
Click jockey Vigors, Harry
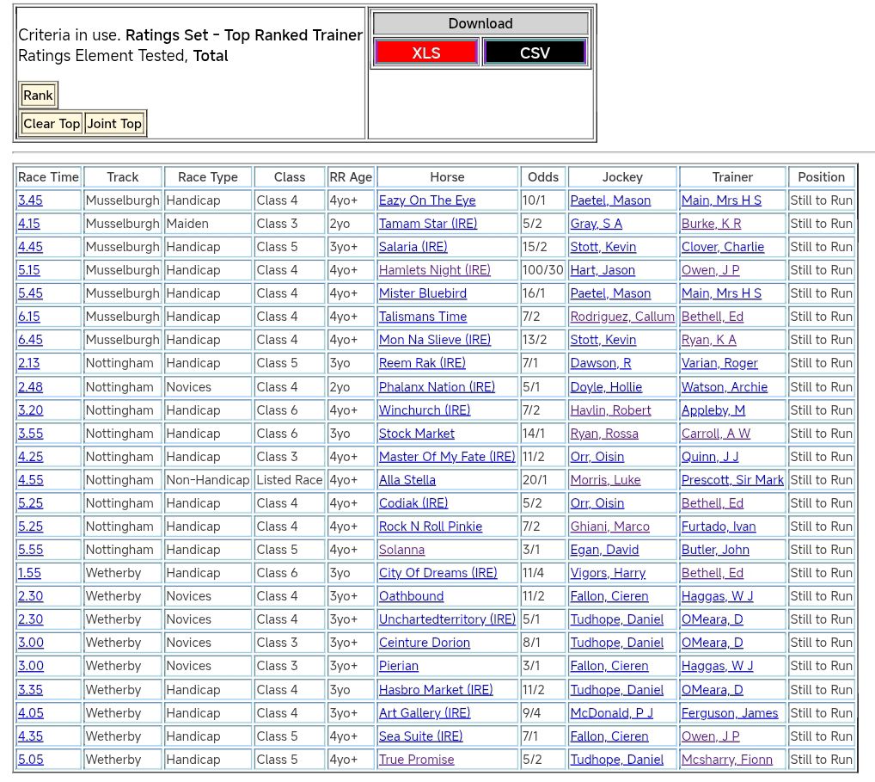coord(606,573)
